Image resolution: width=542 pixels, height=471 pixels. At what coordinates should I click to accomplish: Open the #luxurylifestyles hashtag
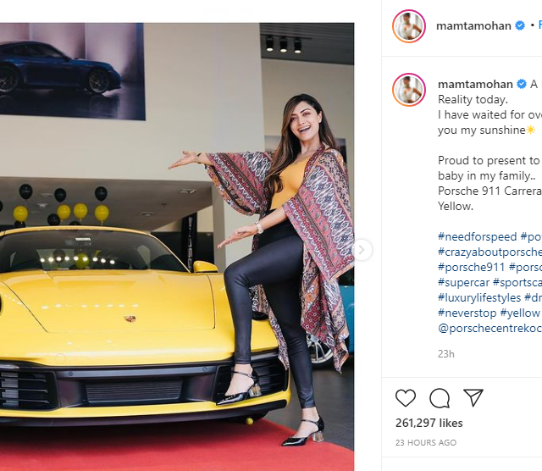pyautogui.click(x=479, y=297)
